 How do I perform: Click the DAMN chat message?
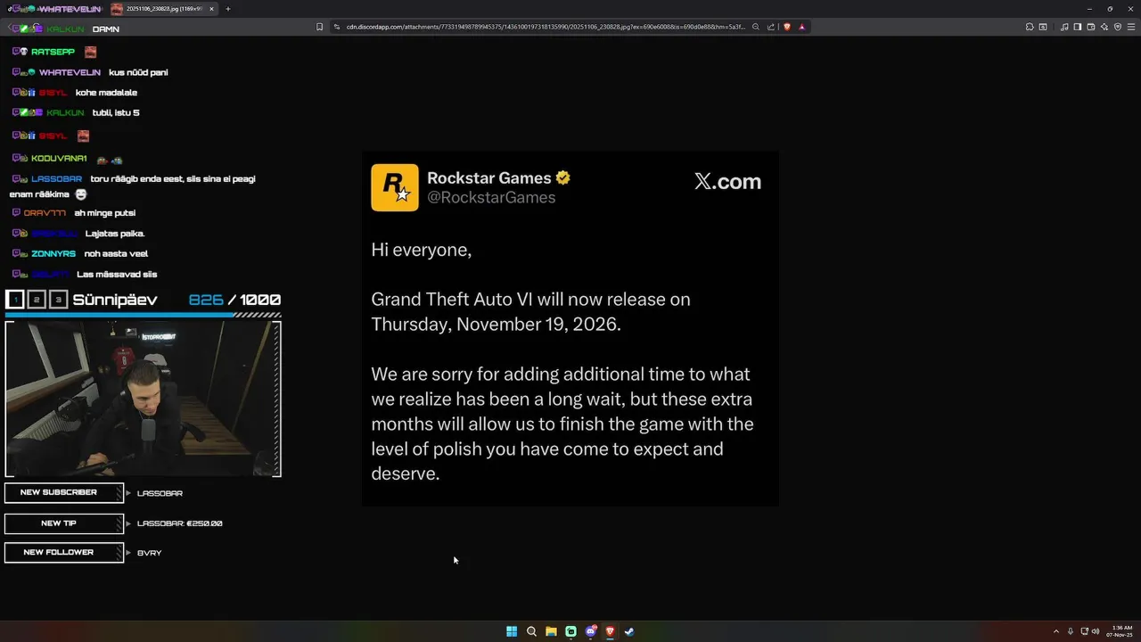click(x=106, y=29)
